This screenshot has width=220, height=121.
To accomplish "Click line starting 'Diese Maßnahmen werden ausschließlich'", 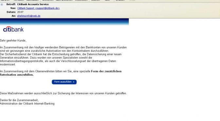I will click(x=63, y=93).
